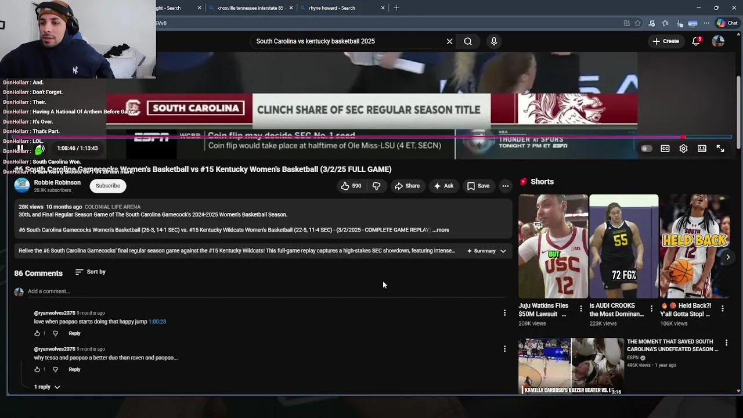Toggle autoplay switch in video player
The height and width of the screenshot is (418, 743).
646,149
